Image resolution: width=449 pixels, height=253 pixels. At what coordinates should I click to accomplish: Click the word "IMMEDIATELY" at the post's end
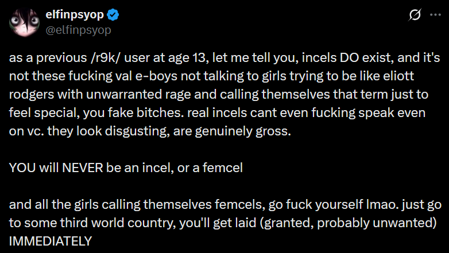51,241
